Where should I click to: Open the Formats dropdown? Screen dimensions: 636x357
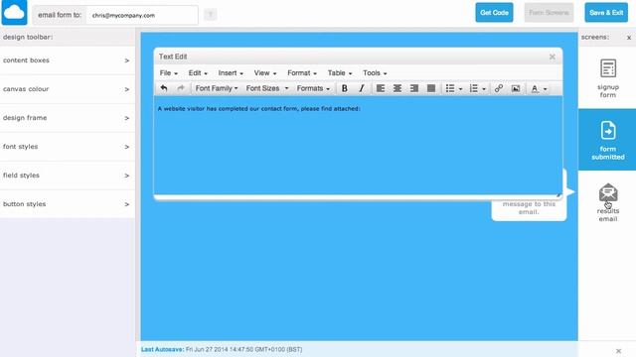pyautogui.click(x=313, y=88)
